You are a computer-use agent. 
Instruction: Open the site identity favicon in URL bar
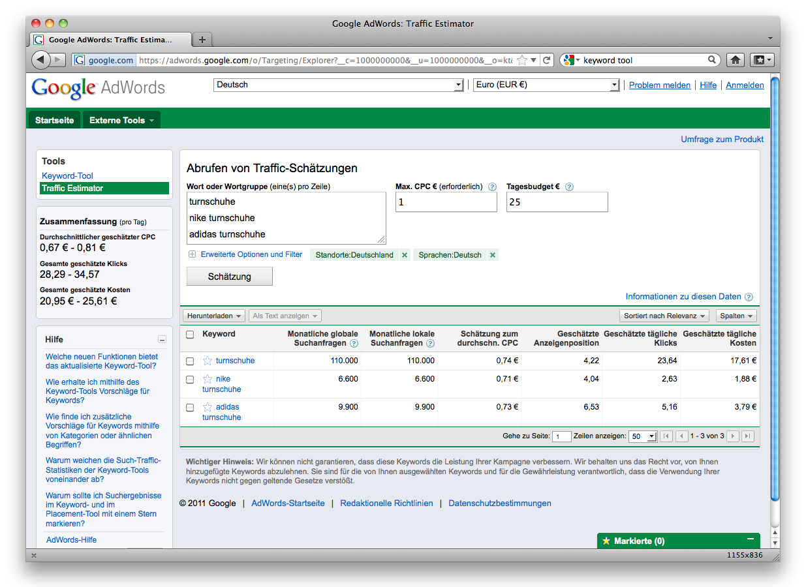tap(80, 60)
